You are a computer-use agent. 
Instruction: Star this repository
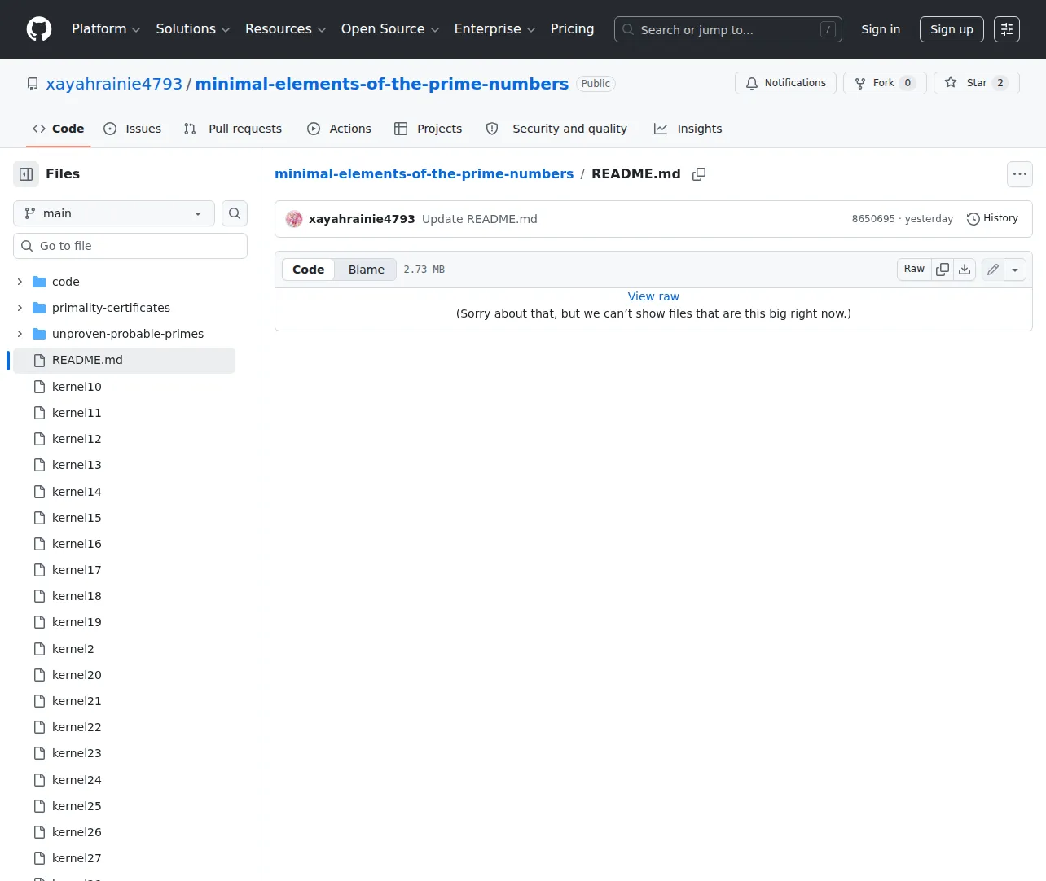[x=976, y=83]
